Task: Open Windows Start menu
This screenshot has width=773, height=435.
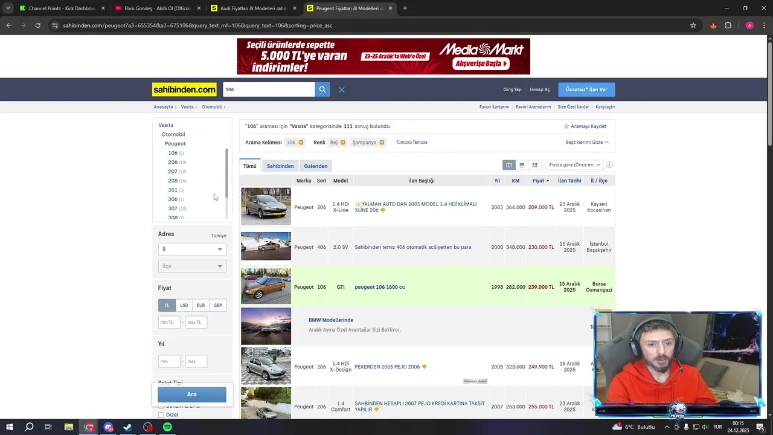Action: [10, 427]
